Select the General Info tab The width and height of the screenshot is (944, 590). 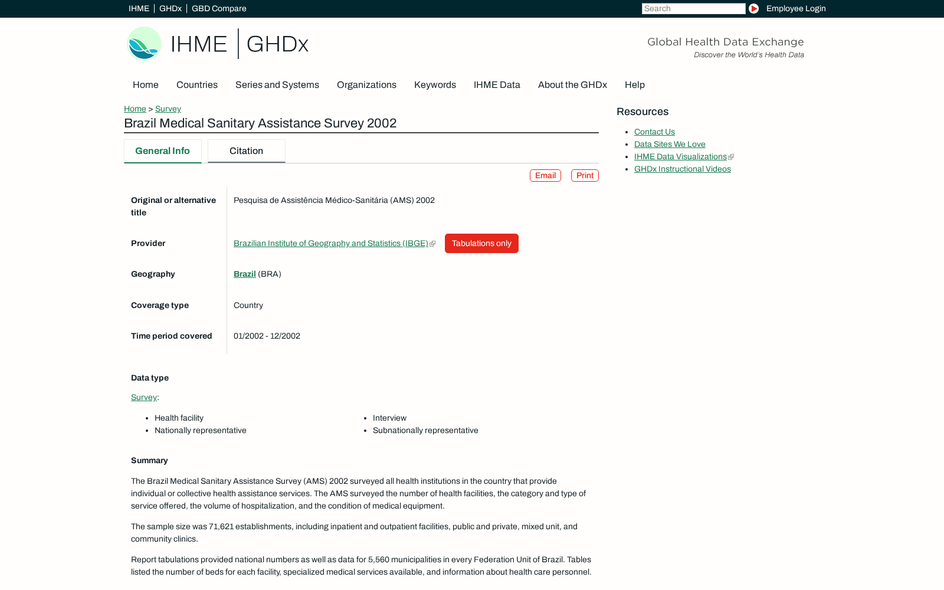[163, 151]
